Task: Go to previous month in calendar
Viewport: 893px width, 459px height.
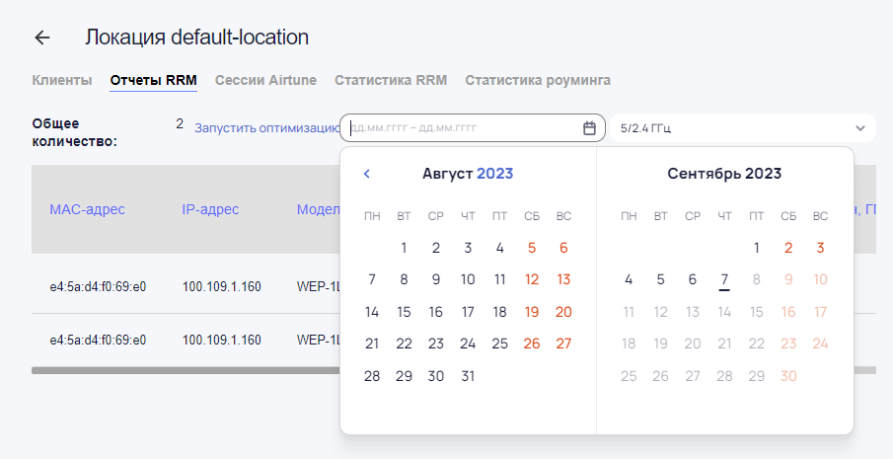Action: pyautogui.click(x=367, y=174)
